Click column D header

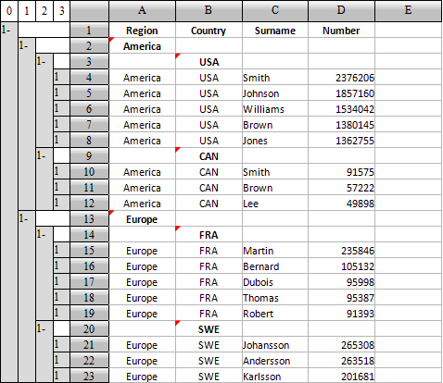tap(341, 11)
